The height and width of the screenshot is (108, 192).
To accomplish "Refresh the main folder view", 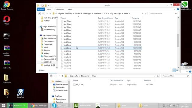I will click(145, 13).
